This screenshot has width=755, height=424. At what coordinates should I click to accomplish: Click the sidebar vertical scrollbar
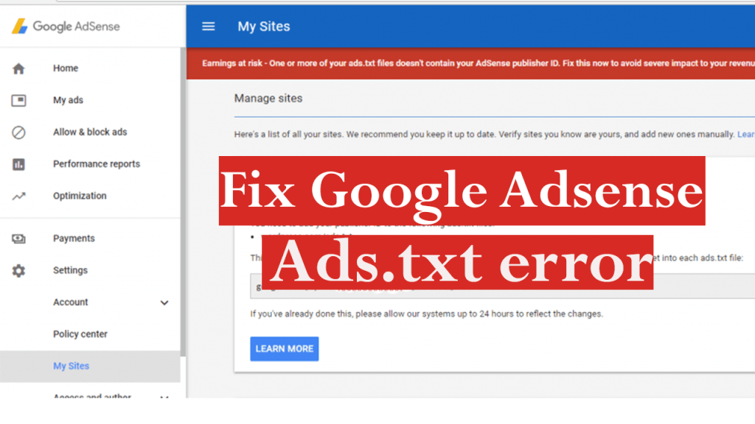click(183, 221)
